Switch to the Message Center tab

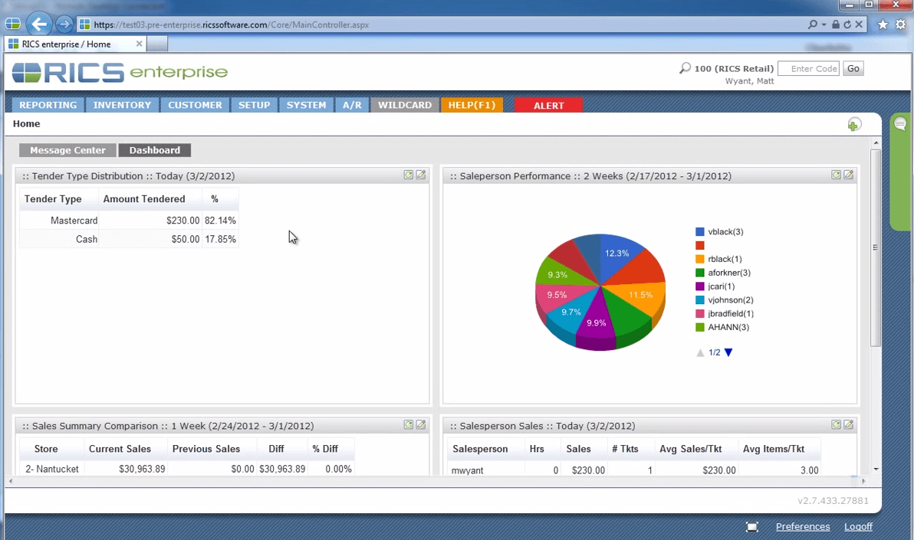[x=67, y=150]
